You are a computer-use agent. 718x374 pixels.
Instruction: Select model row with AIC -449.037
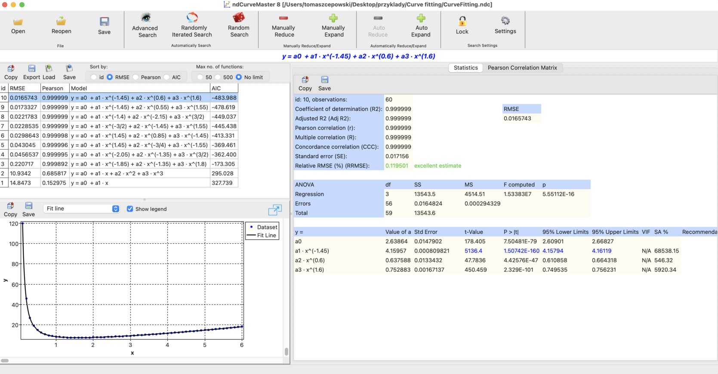coord(119,117)
